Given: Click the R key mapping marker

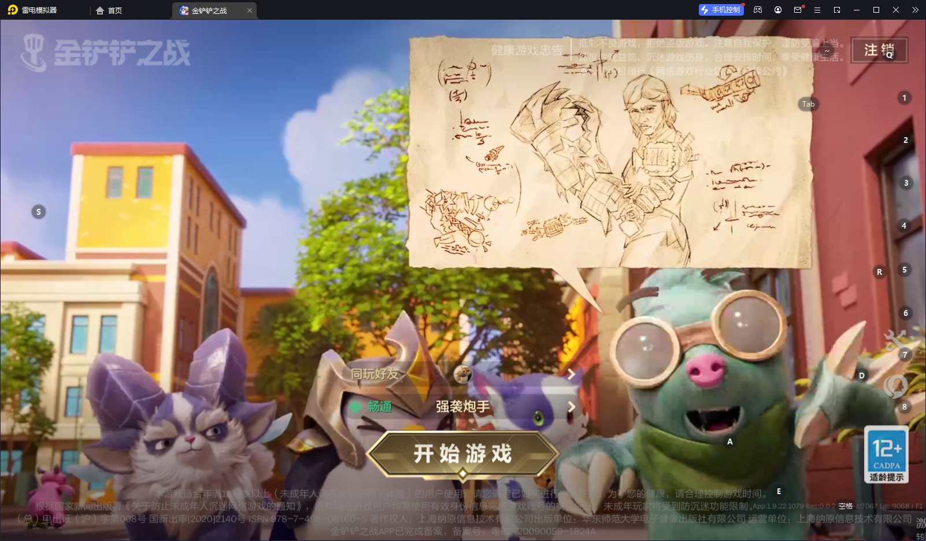Looking at the screenshot, I should coord(880,272).
